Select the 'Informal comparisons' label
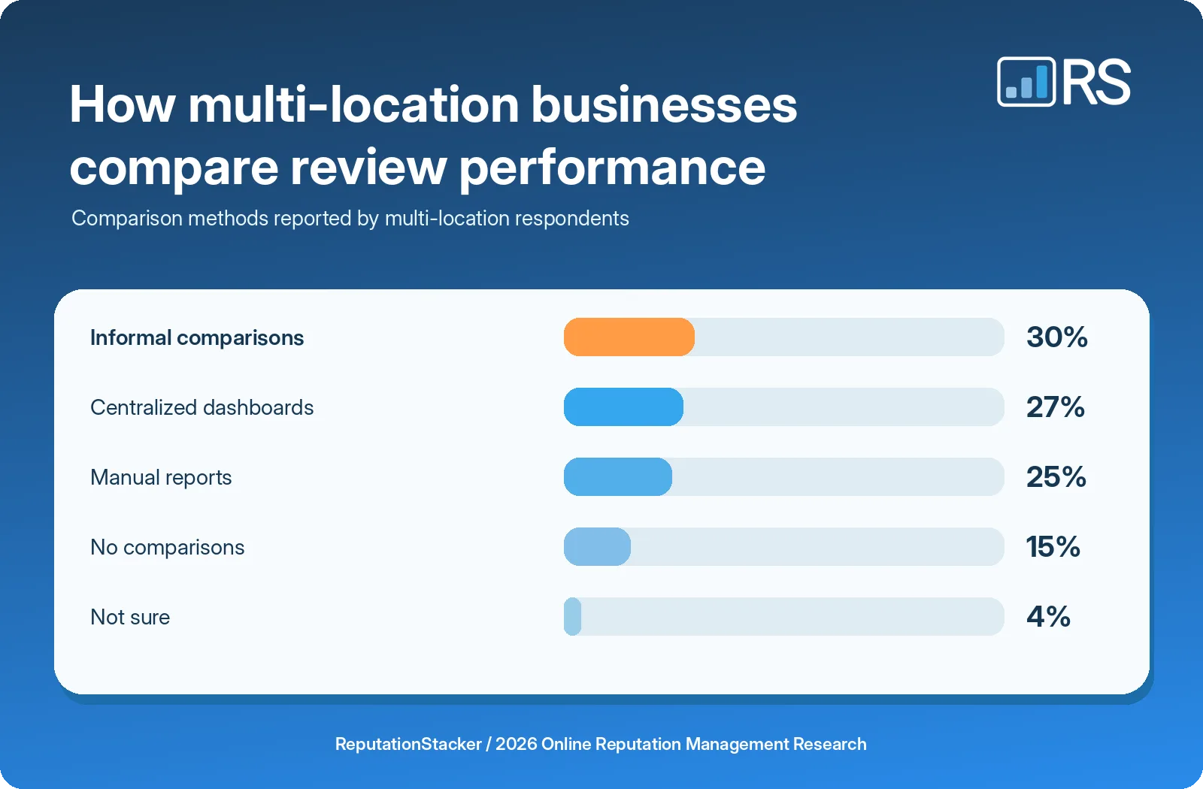This screenshot has width=1203, height=789. click(197, 338)
